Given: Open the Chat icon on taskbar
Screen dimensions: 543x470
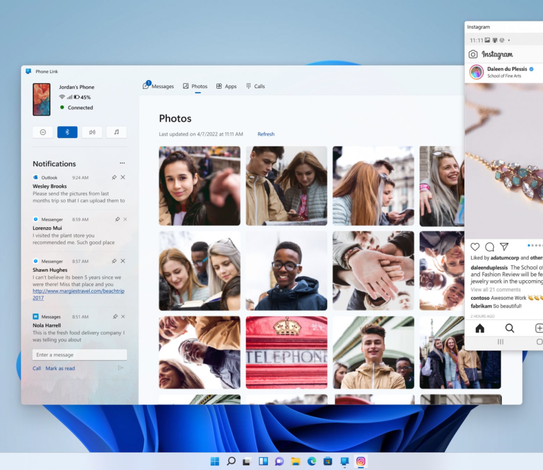Looking at the screenshot, I should coord(279,461).
